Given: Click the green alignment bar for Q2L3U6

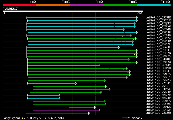Looking at the screenshot, I should click(x=58, y=113).
